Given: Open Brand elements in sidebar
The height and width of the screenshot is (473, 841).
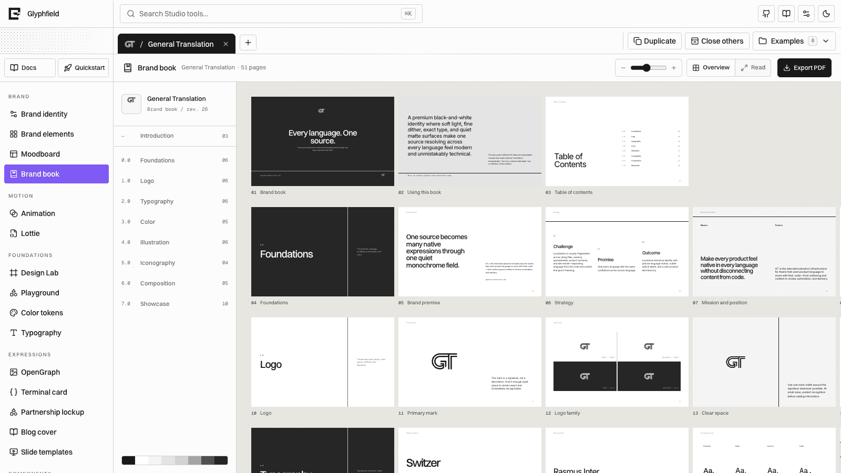Looking at the screenshot, I should coord(57,134).
